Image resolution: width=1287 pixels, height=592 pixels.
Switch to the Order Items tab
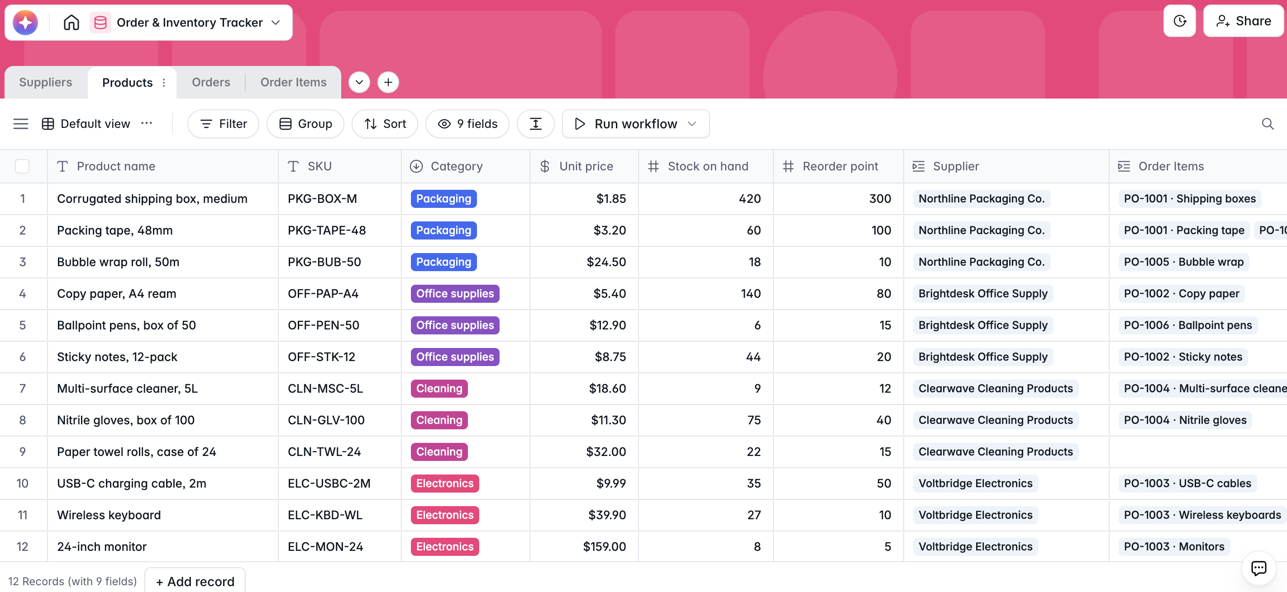[x=293, y=82]
